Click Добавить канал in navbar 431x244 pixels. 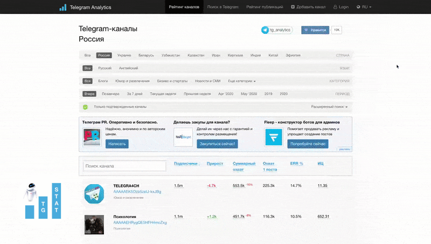[308, 7]
